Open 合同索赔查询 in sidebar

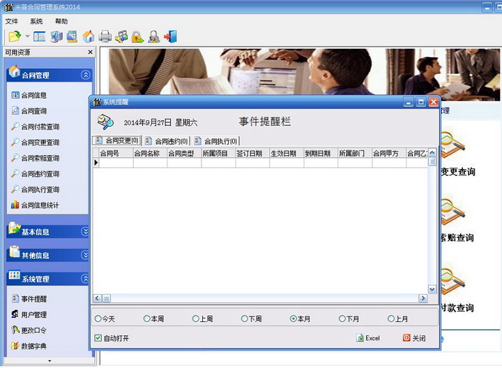coord(36,158)
